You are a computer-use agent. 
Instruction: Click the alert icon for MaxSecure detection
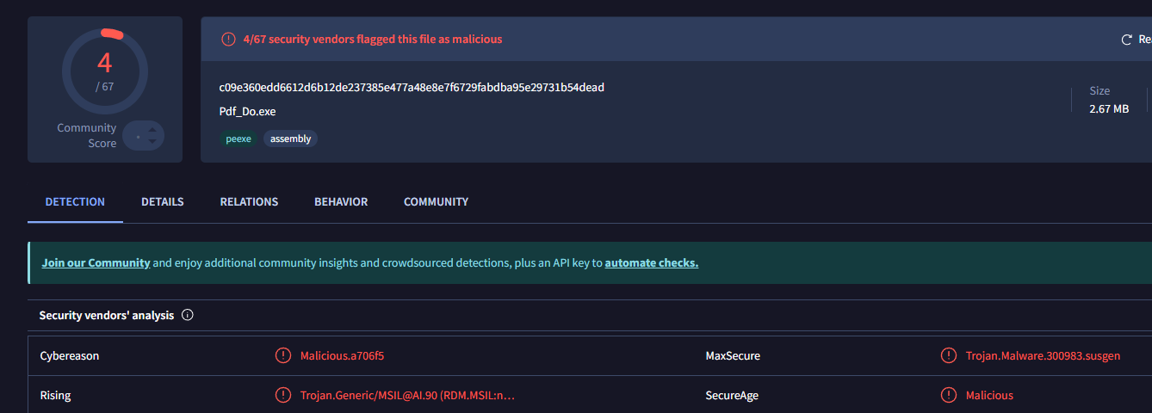point(948,355)
